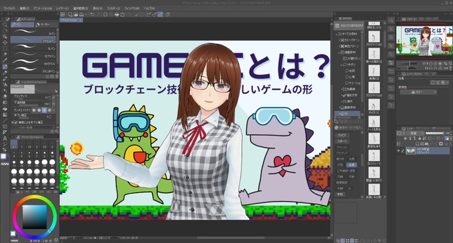Image resolution: width=453 pixels, height=243 pixels.
Task: Open the 編集 menu
Action: click(25, 9)
